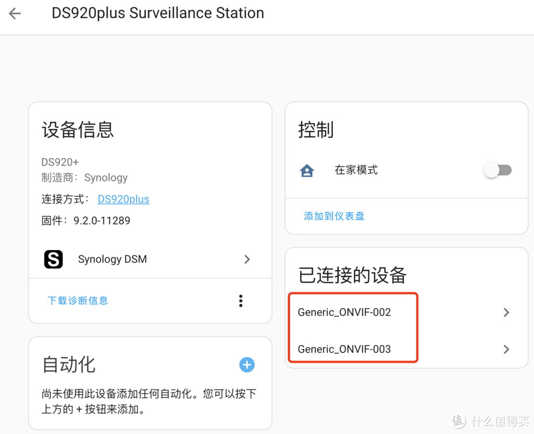Click the chevron on the Synology DSM row

247,259
